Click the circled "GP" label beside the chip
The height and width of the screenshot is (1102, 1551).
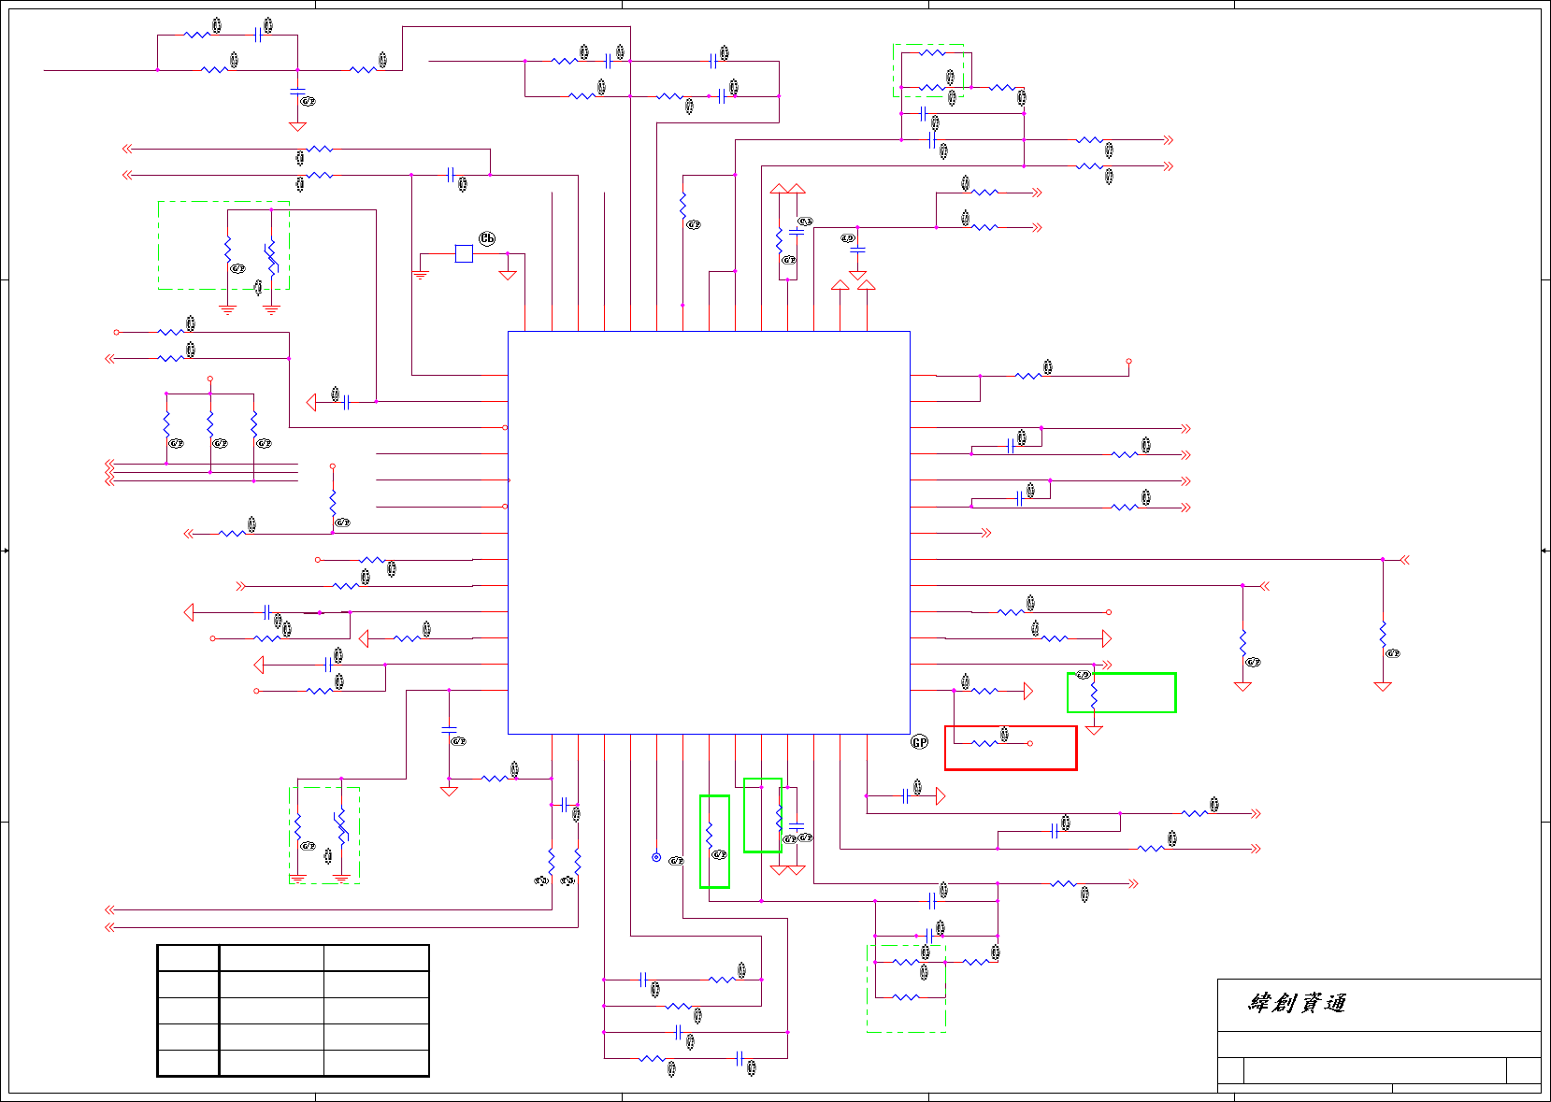pos(920,742)
